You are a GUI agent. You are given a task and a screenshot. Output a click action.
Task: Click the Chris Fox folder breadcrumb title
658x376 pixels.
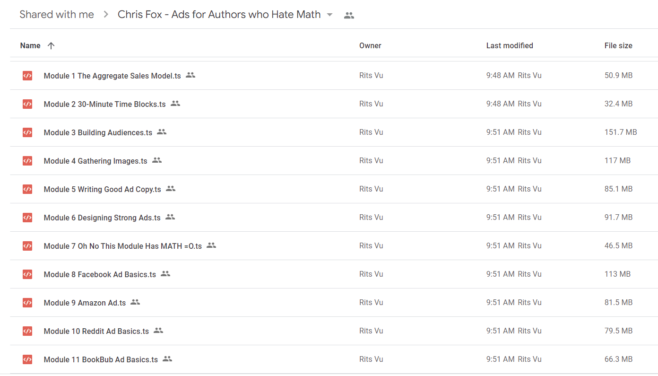click(x=219, y=15)
